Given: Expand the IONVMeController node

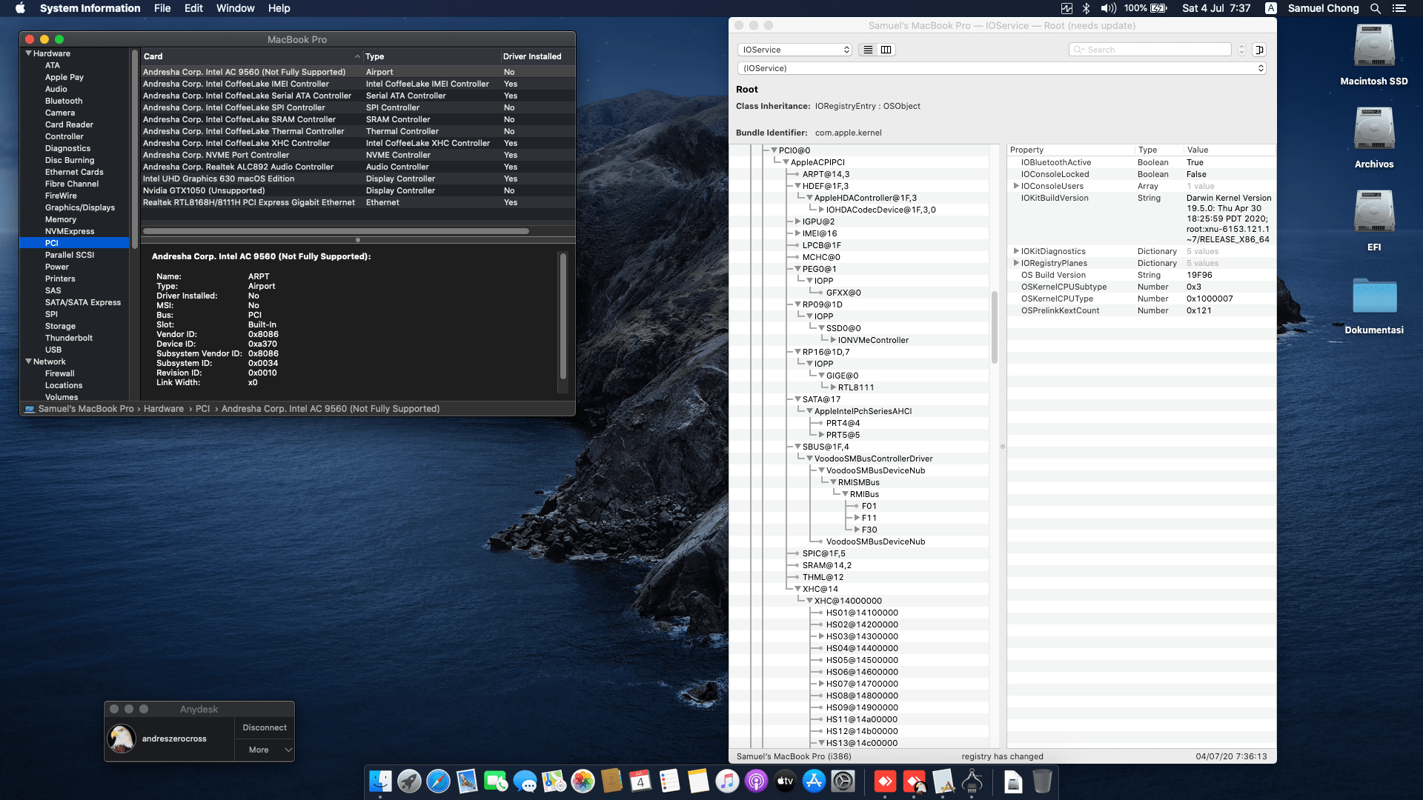Looking at the screenshot, I should (833, 340).
